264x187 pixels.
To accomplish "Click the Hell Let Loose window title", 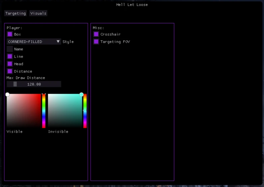I will point(132,5).
